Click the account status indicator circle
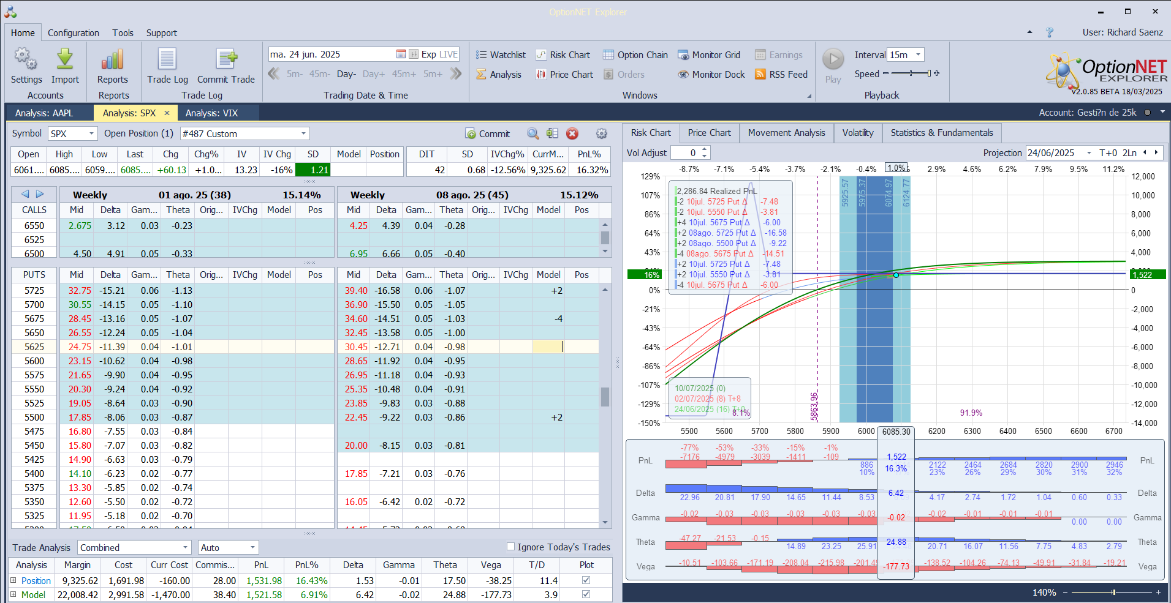This screenshot has height=603, width=1171. click(1147, 113)
